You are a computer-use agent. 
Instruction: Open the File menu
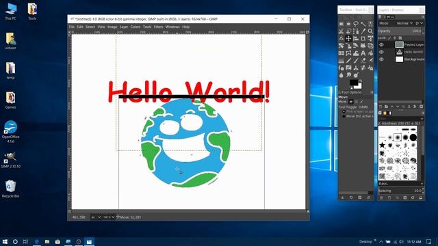click(x=72, y=27)
